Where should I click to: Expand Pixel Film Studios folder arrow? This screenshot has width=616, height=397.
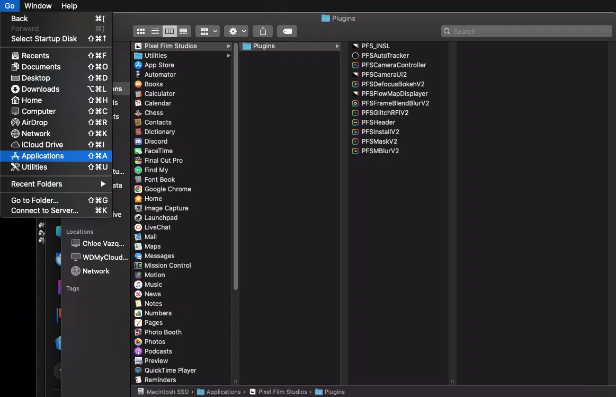click(228, 46)
